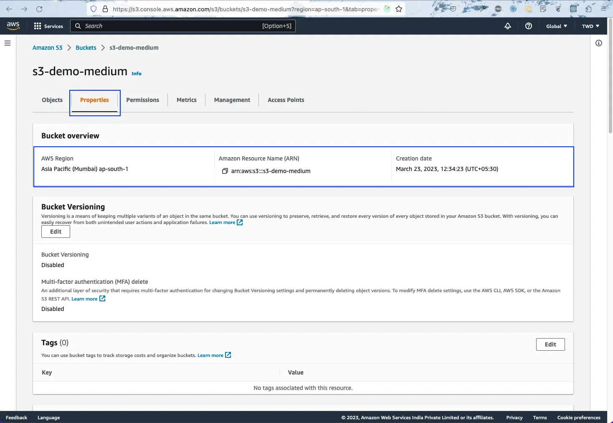Open the Terms link in footer
Image resolution: width=613 pixels, height=423 pixels.
[540, 418]
